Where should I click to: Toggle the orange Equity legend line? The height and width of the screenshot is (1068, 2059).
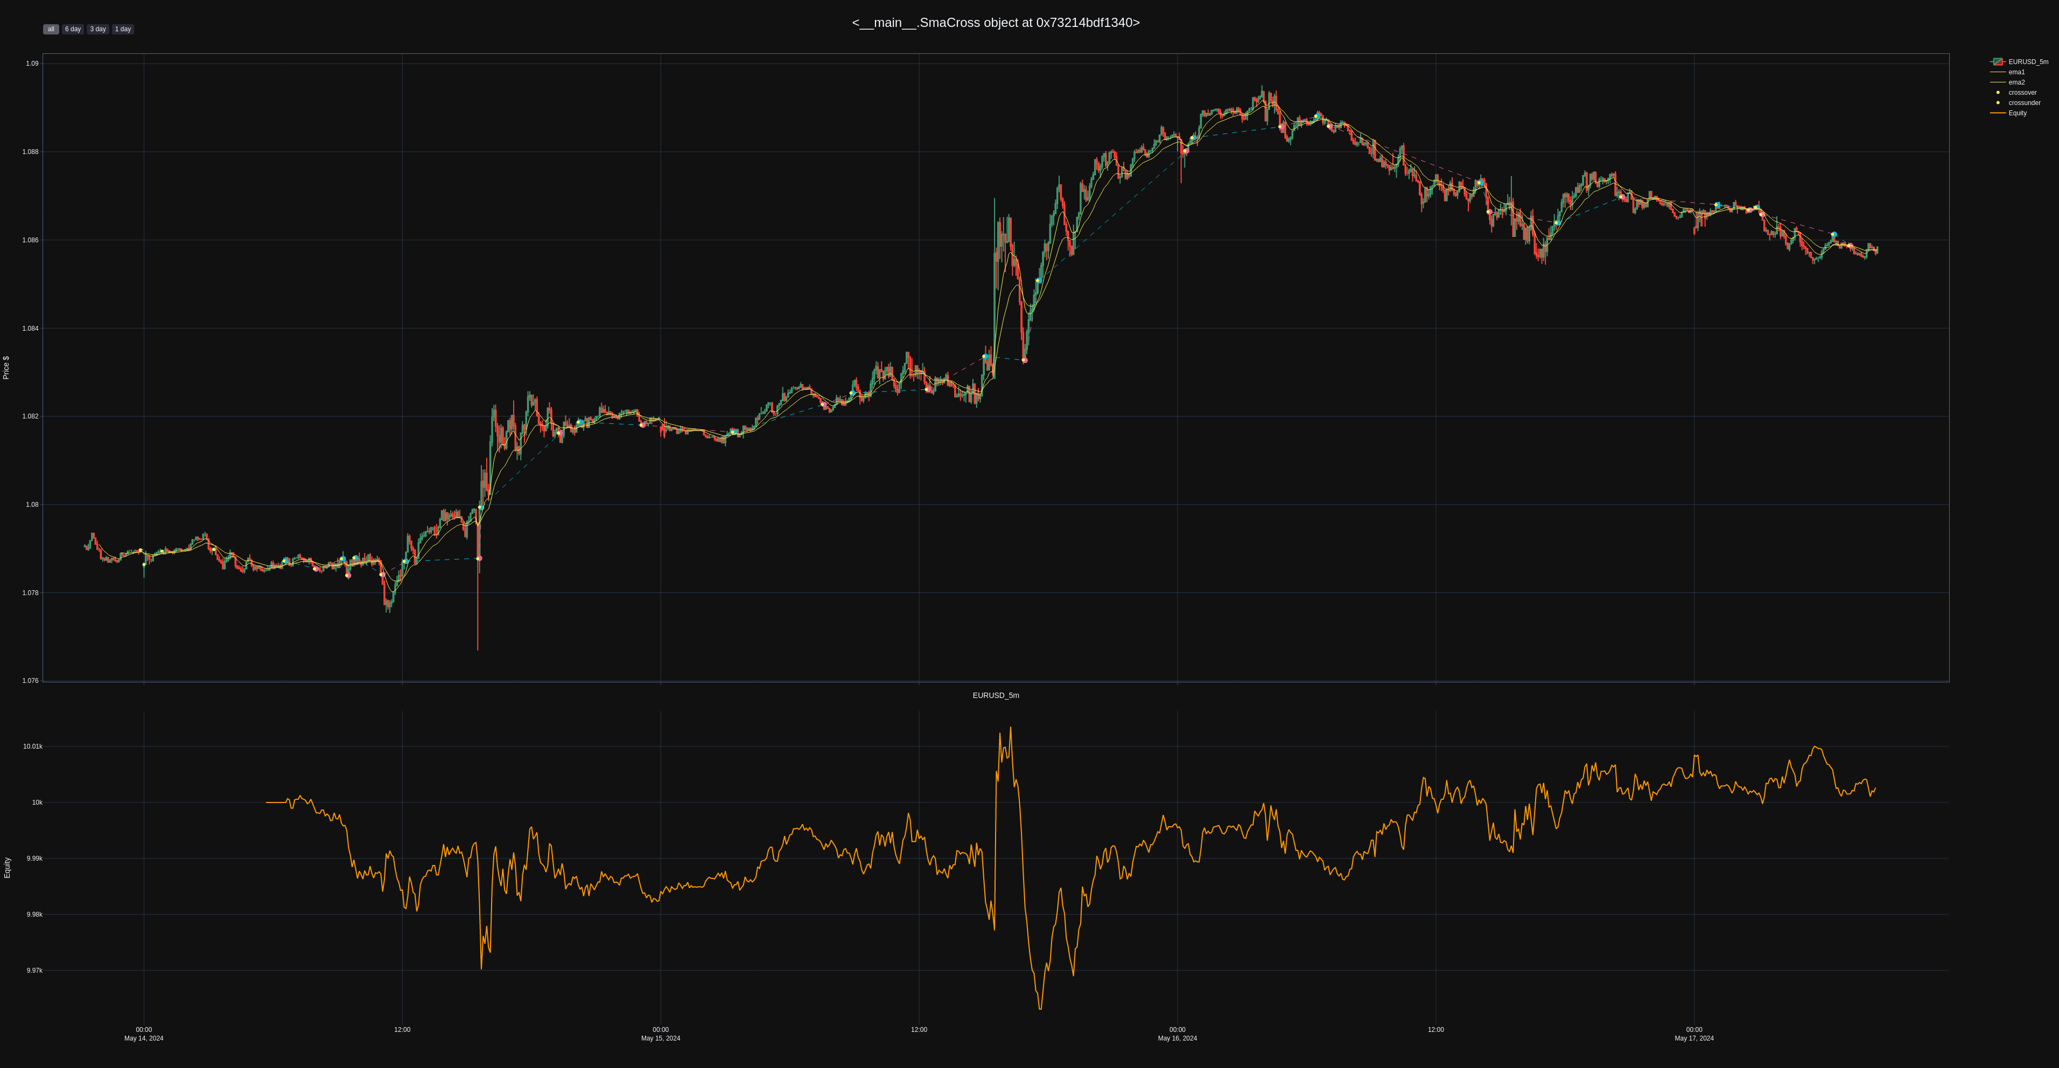[x=2016, y=114]
